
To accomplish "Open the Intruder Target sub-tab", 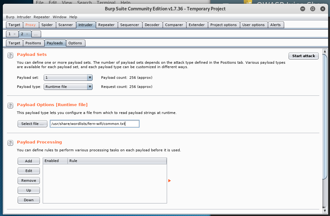I will click(x=14, y=43).
